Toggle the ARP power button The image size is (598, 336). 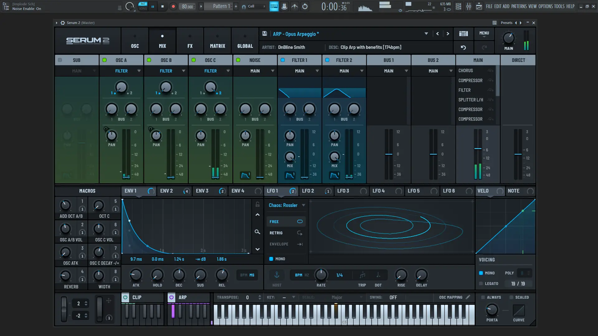point(171,297)
